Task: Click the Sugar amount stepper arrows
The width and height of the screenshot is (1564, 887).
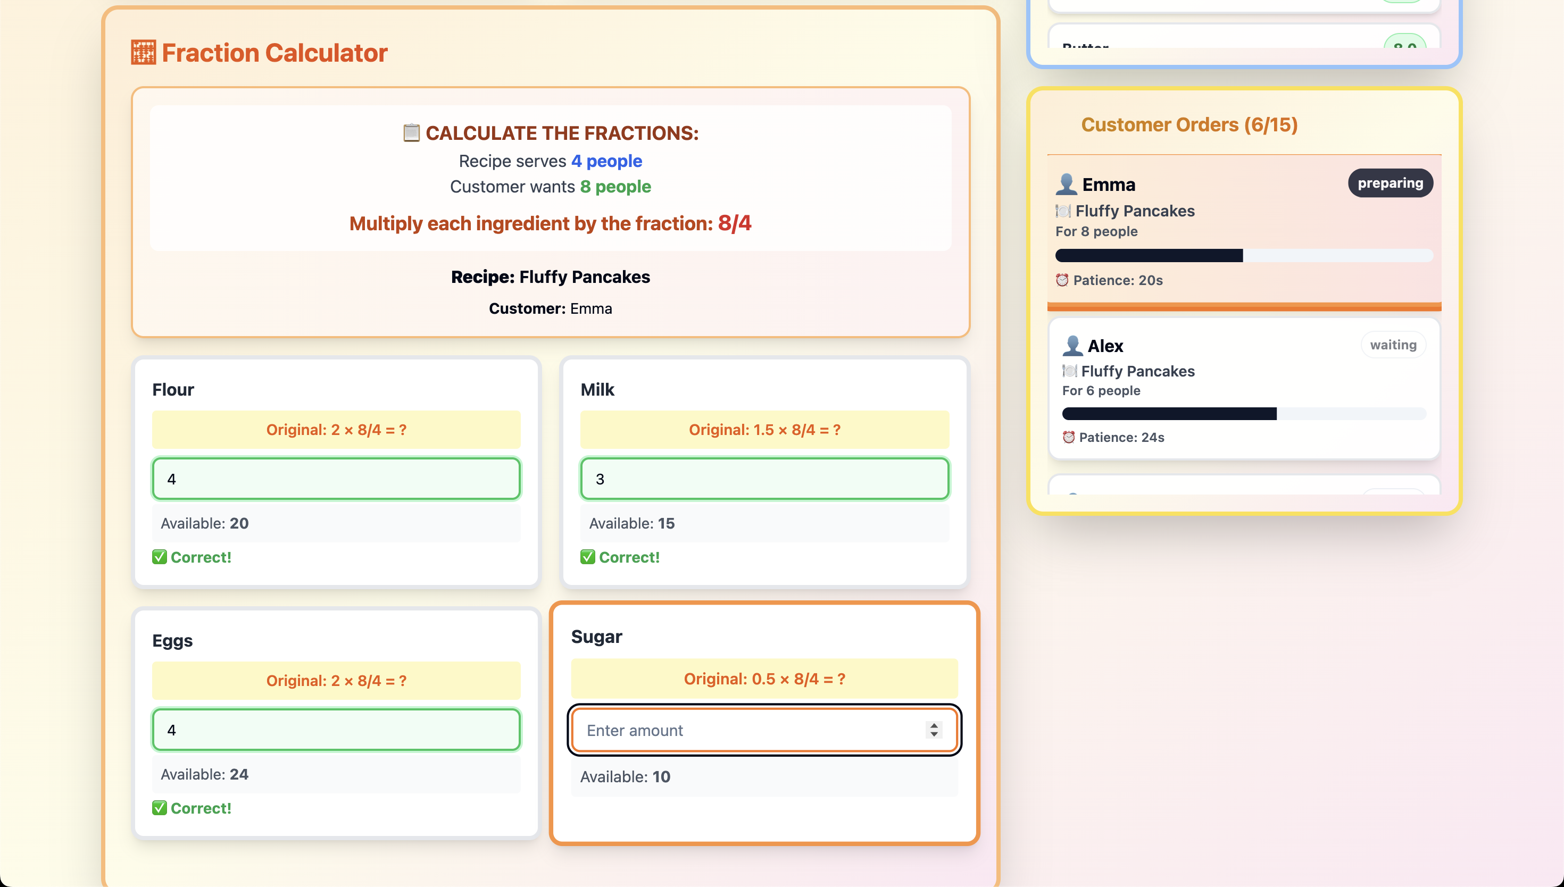Action: pos(934,730)
